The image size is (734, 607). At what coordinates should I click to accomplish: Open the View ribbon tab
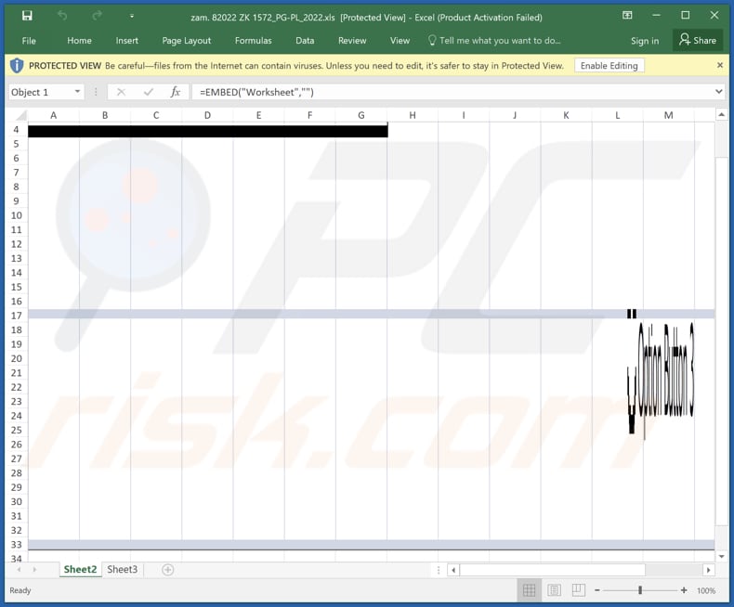click(400, 41)
